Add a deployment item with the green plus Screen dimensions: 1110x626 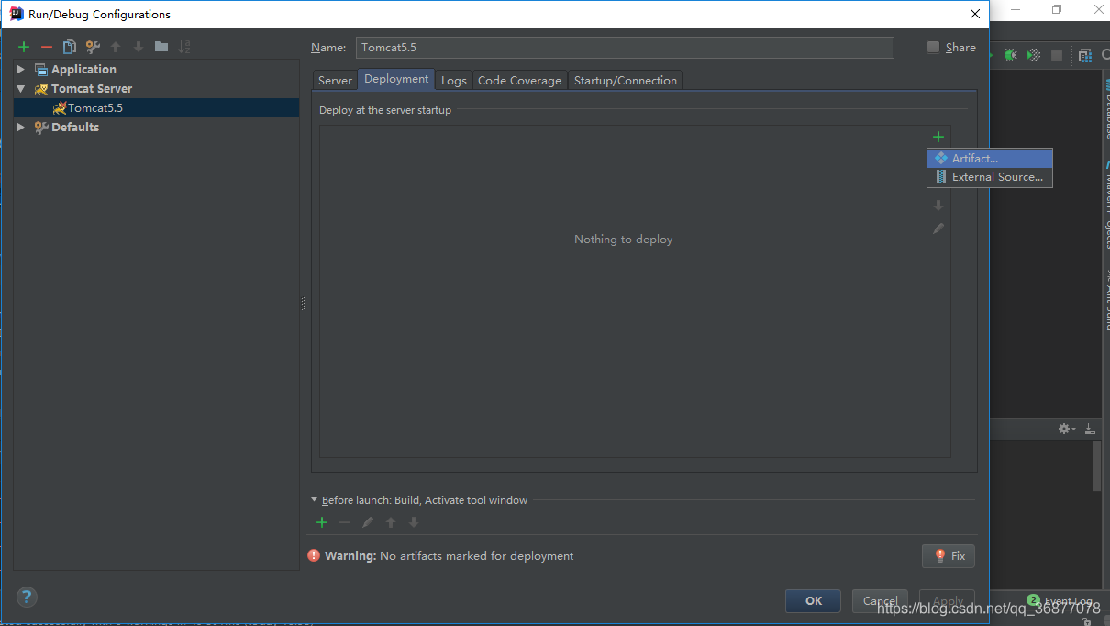pyautogui.click(x=938, y=137)
